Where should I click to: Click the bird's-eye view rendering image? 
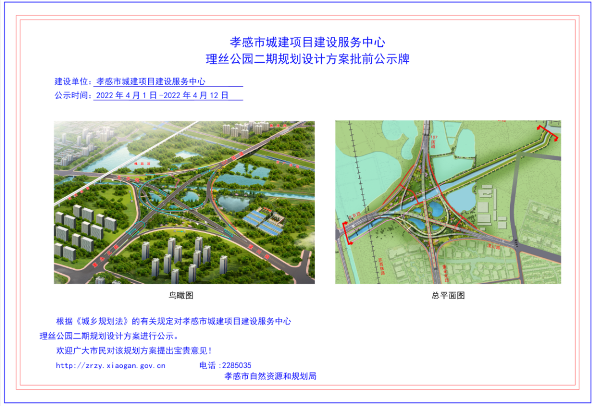184,202
